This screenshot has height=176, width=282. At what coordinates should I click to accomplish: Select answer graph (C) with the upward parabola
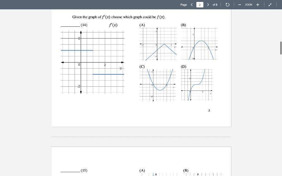(158, 84)
